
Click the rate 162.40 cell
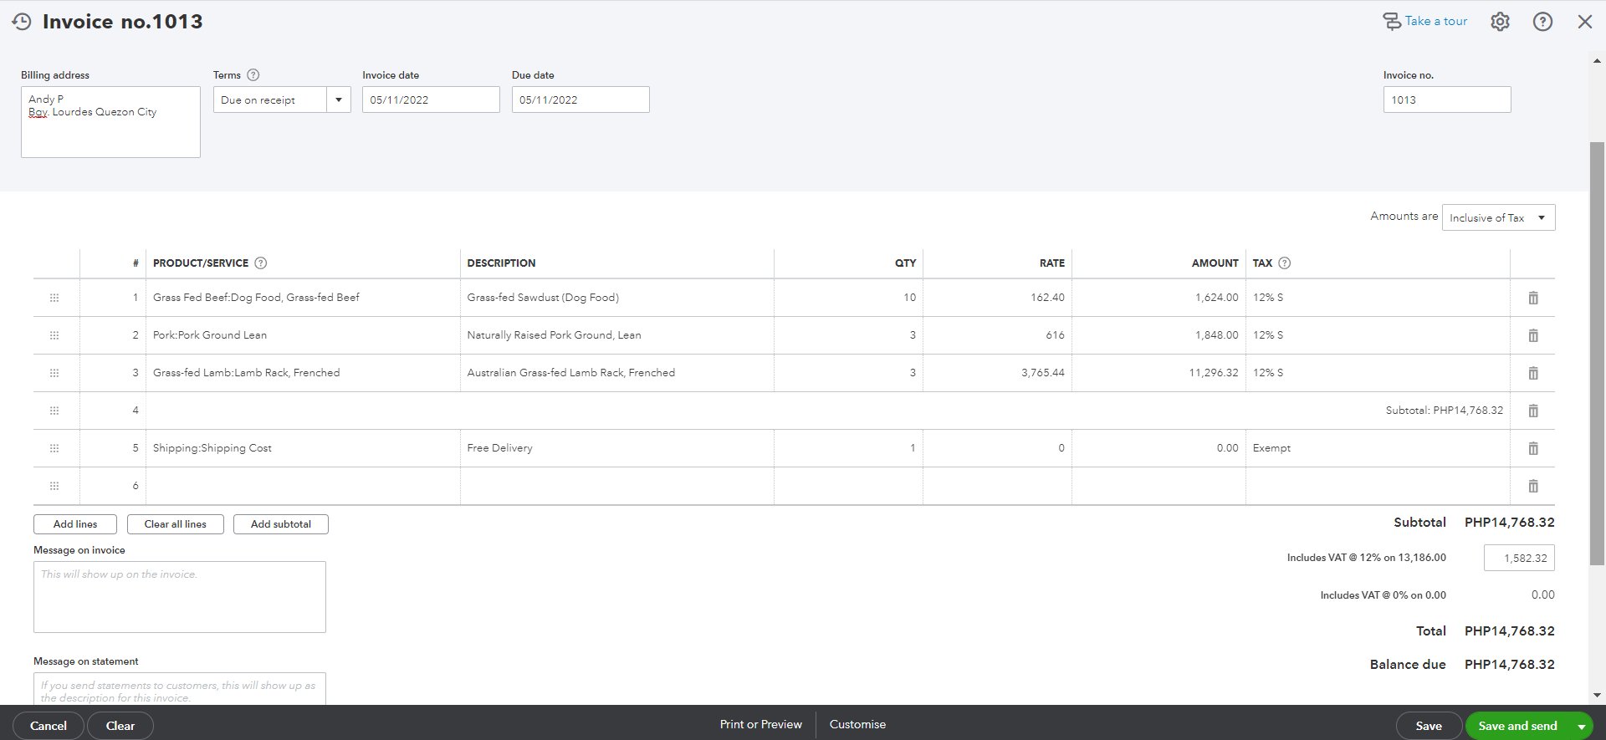coord(997,298)
